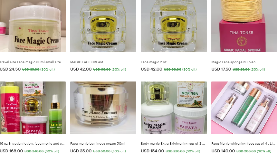Viewport: 277px width, 153px height.
Task: Open the Travel size Face magic 30ml thumbnail
Action: pos(33,26)
